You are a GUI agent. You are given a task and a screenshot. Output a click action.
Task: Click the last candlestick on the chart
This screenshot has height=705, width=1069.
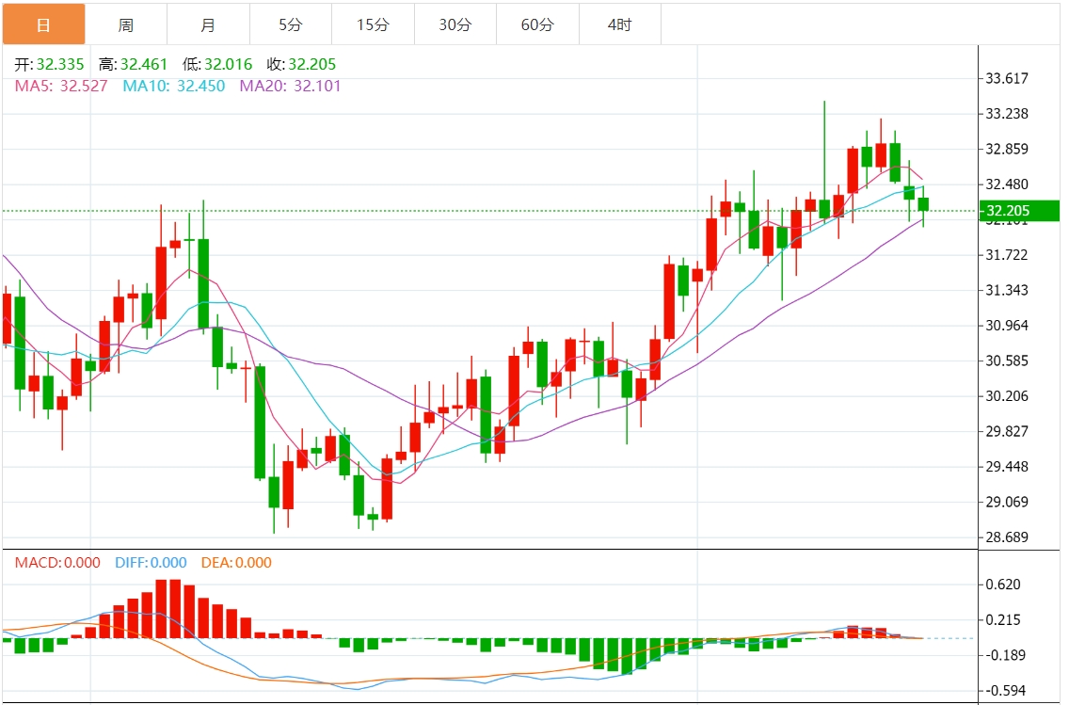click(x=924, y=204)
